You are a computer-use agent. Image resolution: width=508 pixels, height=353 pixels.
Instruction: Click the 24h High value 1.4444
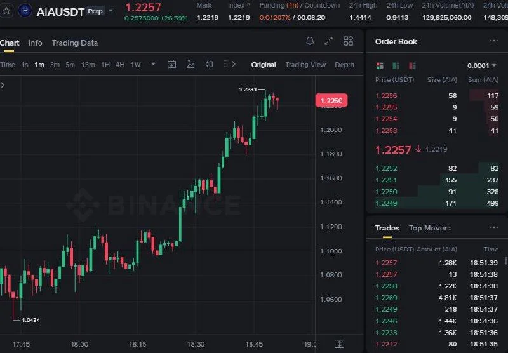point(360,18)
